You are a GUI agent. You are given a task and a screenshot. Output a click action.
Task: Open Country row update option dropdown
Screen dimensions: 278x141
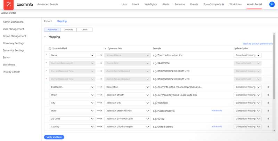[x=247, y=127]
